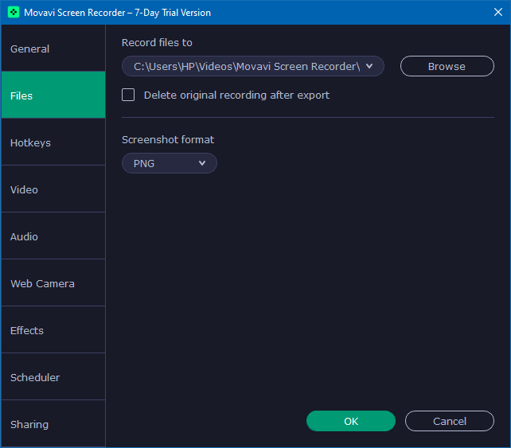Click the Movavi app icon in title bar
The width and height of the screenshot is (511, 448).
[14, 13]
